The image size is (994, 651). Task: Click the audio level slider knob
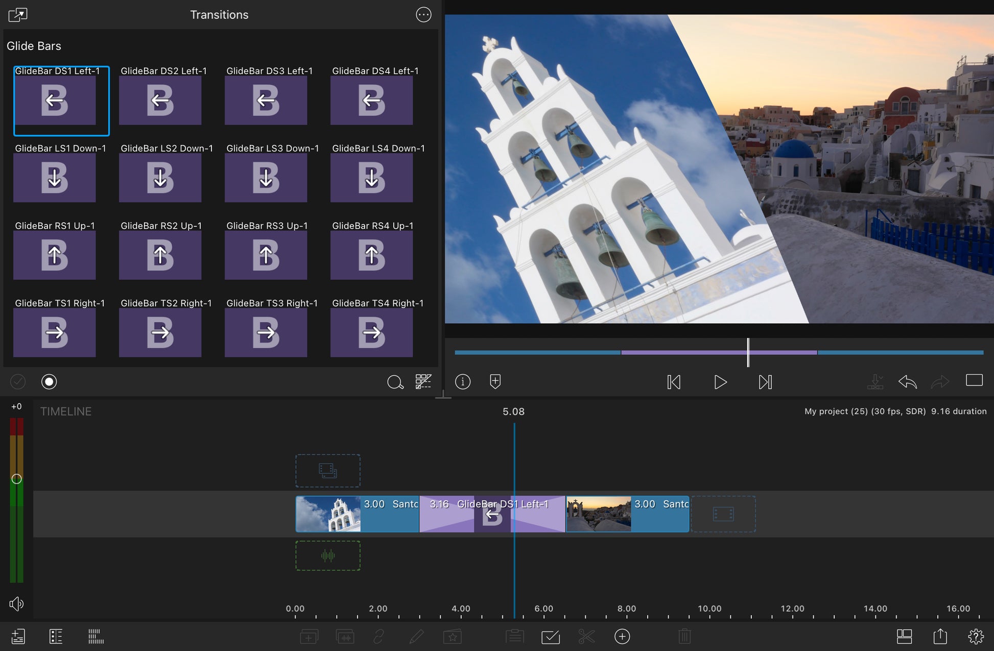pyautogui.click(x=16, y=479)
